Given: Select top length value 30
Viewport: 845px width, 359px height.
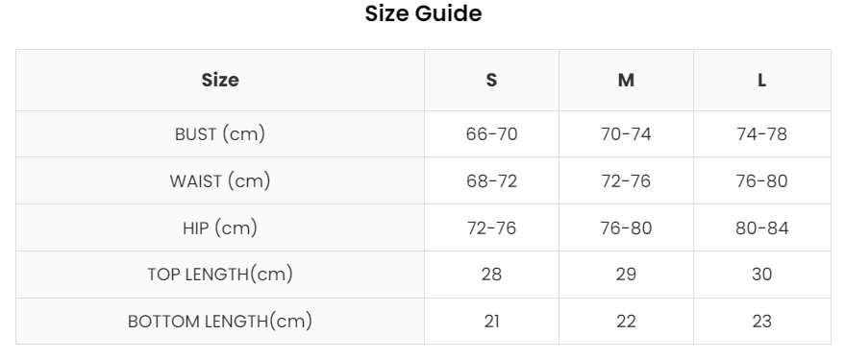Looking at the screenshot, I should 761,275.
